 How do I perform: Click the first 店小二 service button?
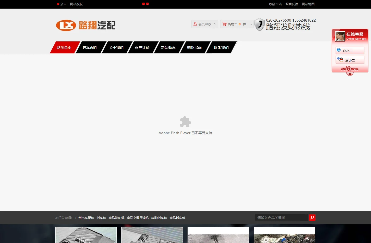click(350, 51)
